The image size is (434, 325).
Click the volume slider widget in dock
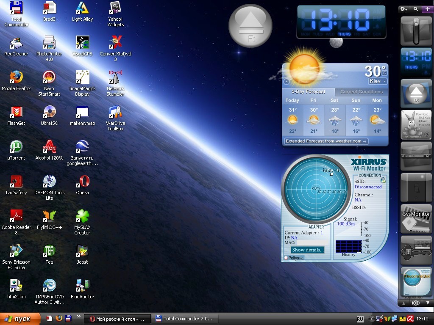tap(416, 30)
